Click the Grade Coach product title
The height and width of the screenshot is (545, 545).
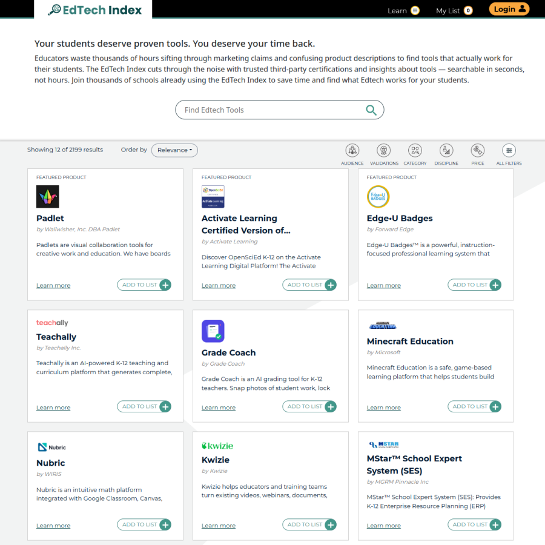229,352
